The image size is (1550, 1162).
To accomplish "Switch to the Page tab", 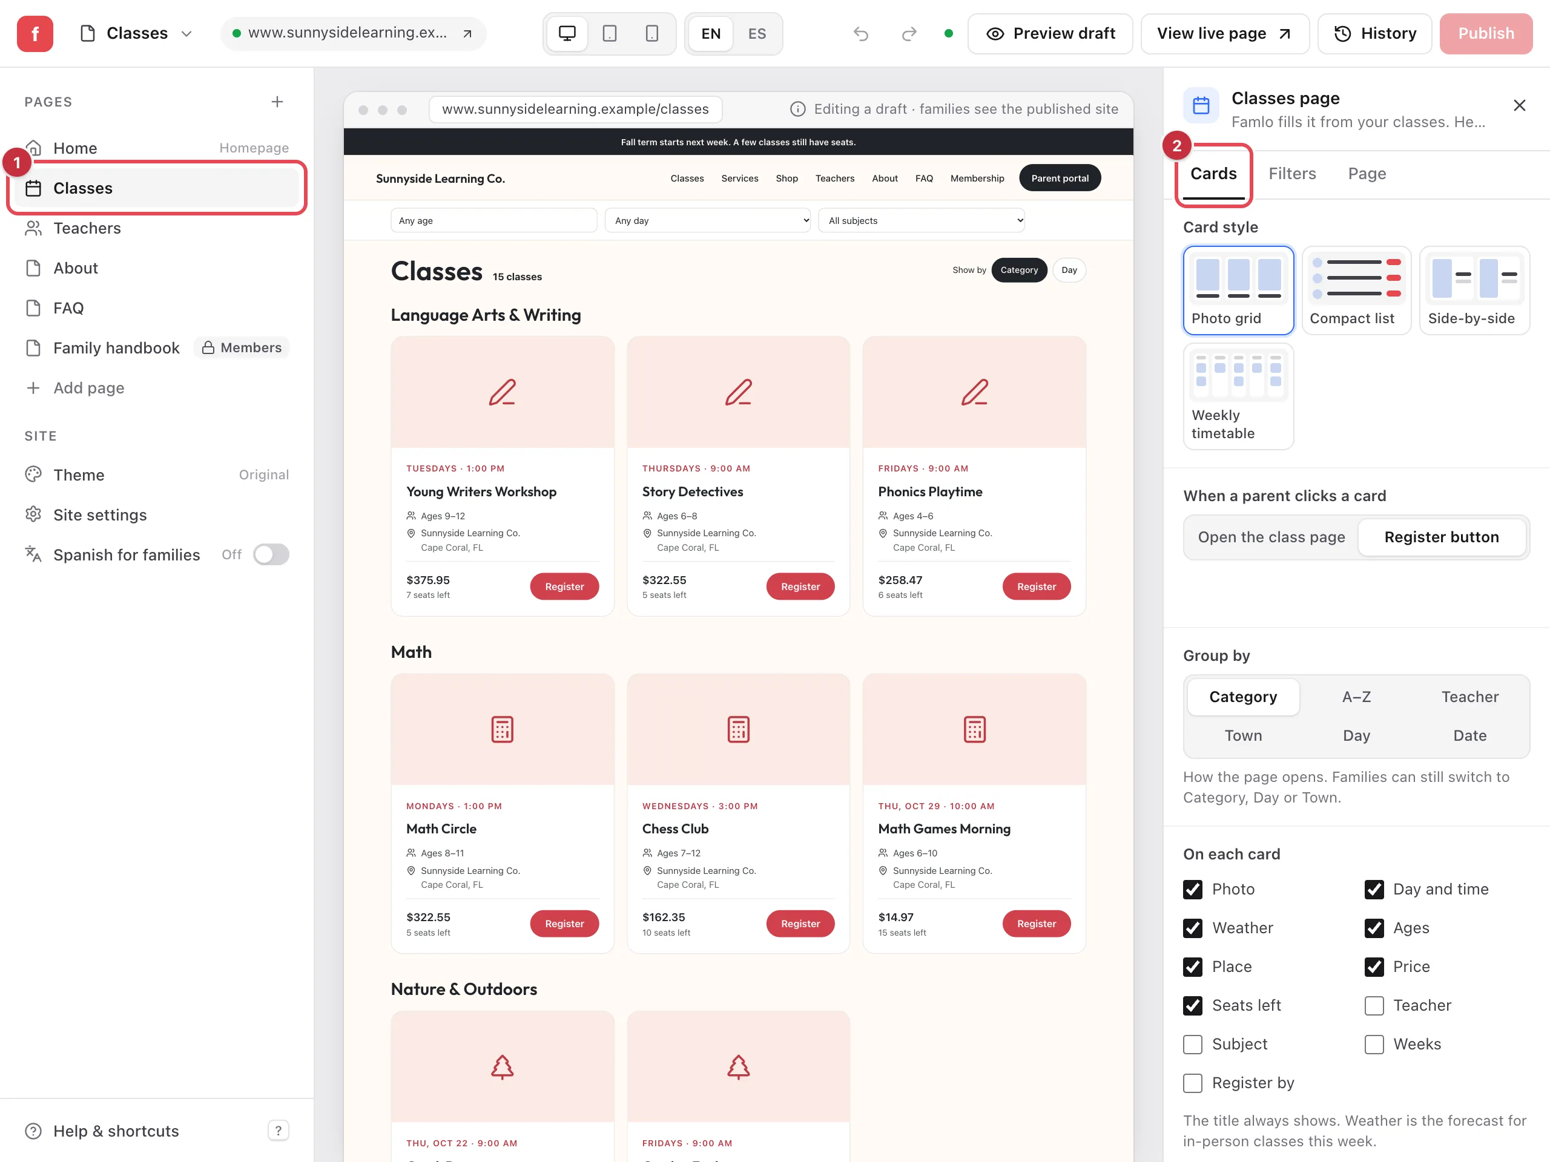I will (1367, 174).
